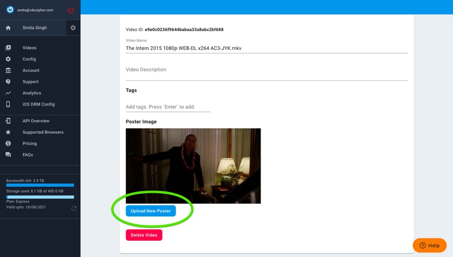
Task: Click the Support question-mark icon
Action: (8, 81)
